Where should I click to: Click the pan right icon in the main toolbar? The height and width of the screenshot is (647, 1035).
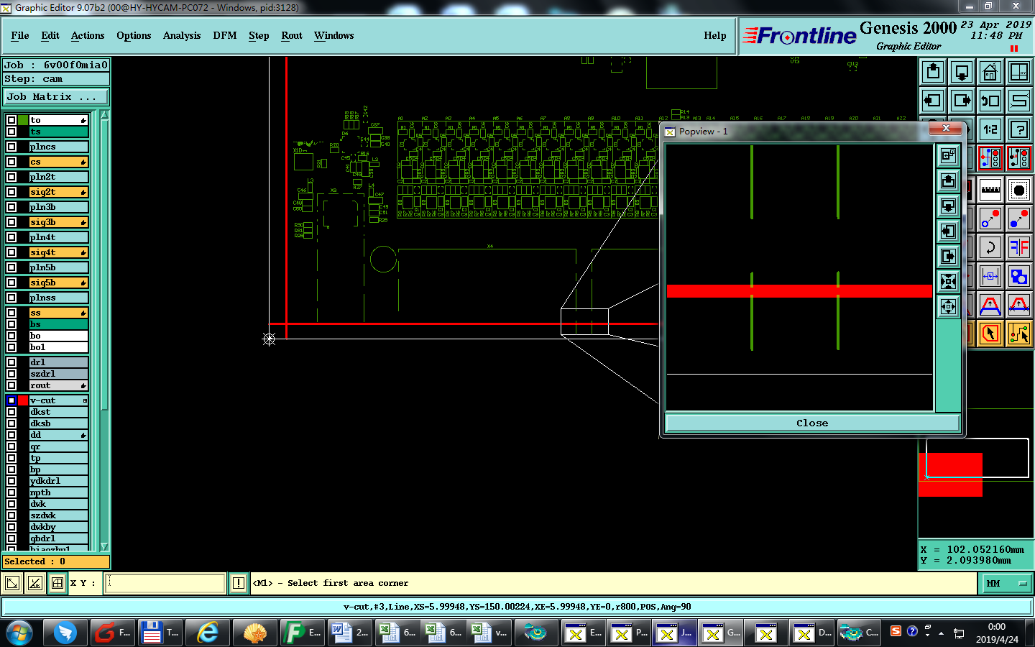962,101
